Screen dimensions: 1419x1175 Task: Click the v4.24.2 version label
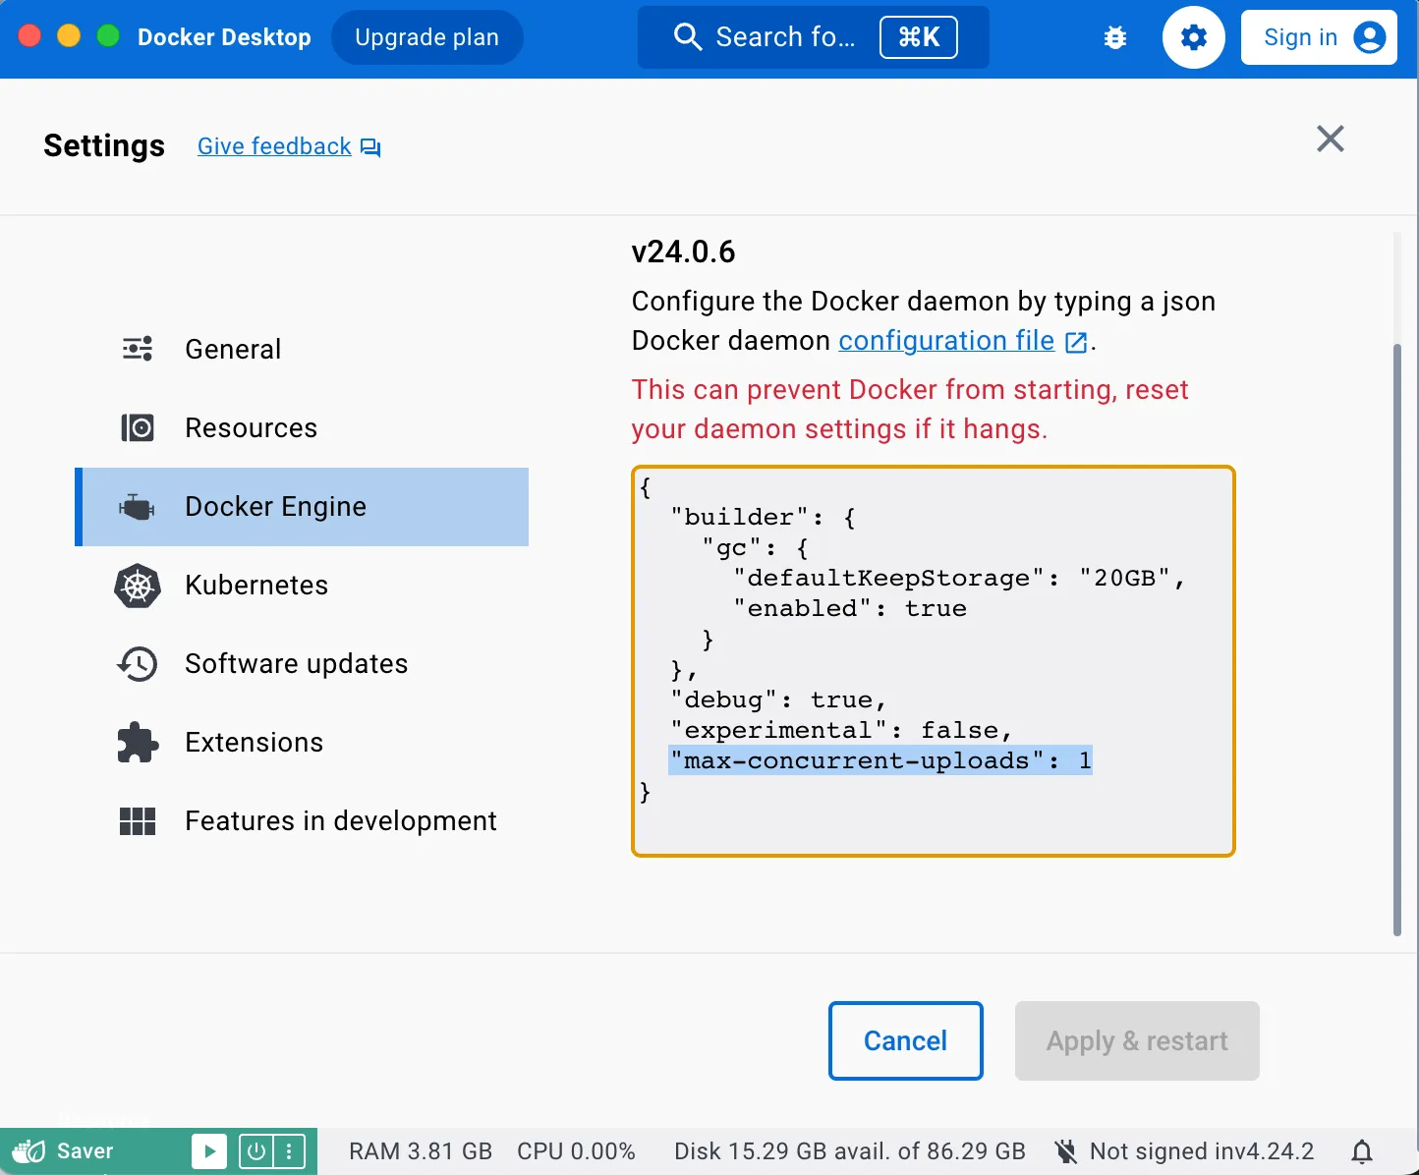pos(1274,1151)
